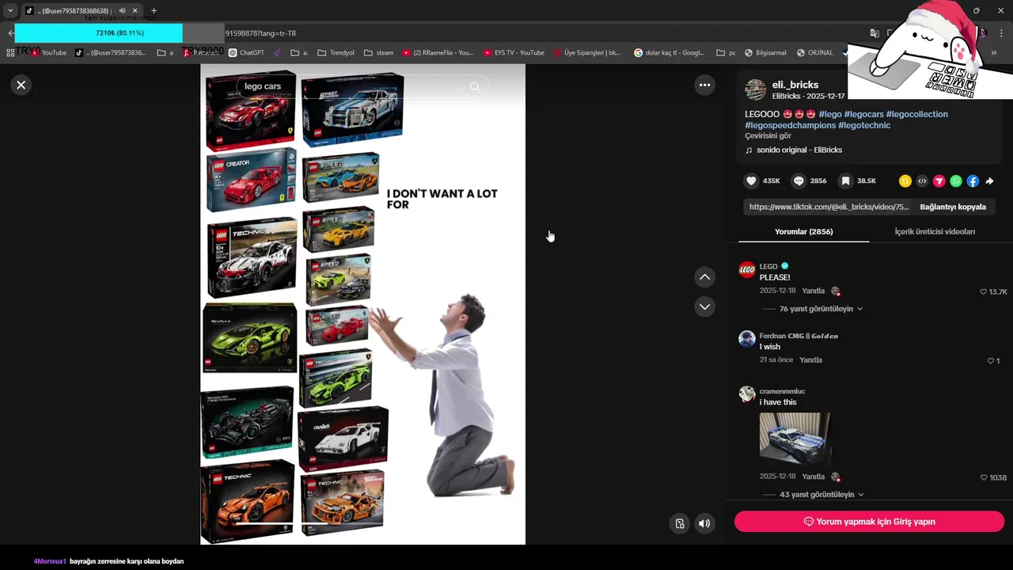Click Çevirisini gör translation link
This screenshot has height=570, width=1013.
(x=768, y=136)
